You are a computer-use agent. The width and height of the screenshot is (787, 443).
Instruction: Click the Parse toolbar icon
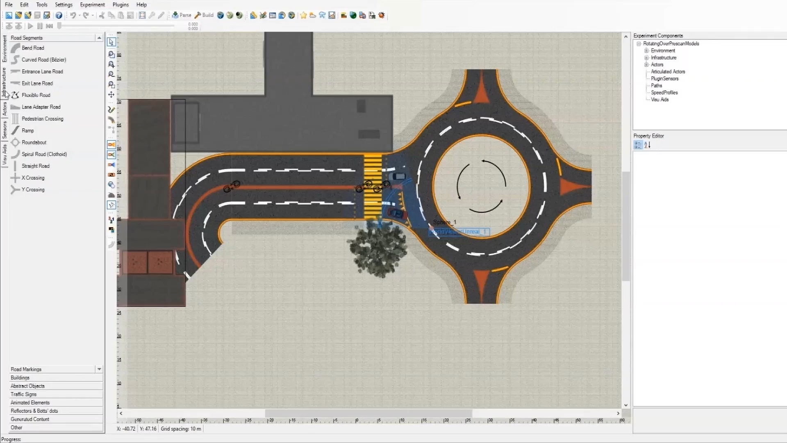coord(182,15)
